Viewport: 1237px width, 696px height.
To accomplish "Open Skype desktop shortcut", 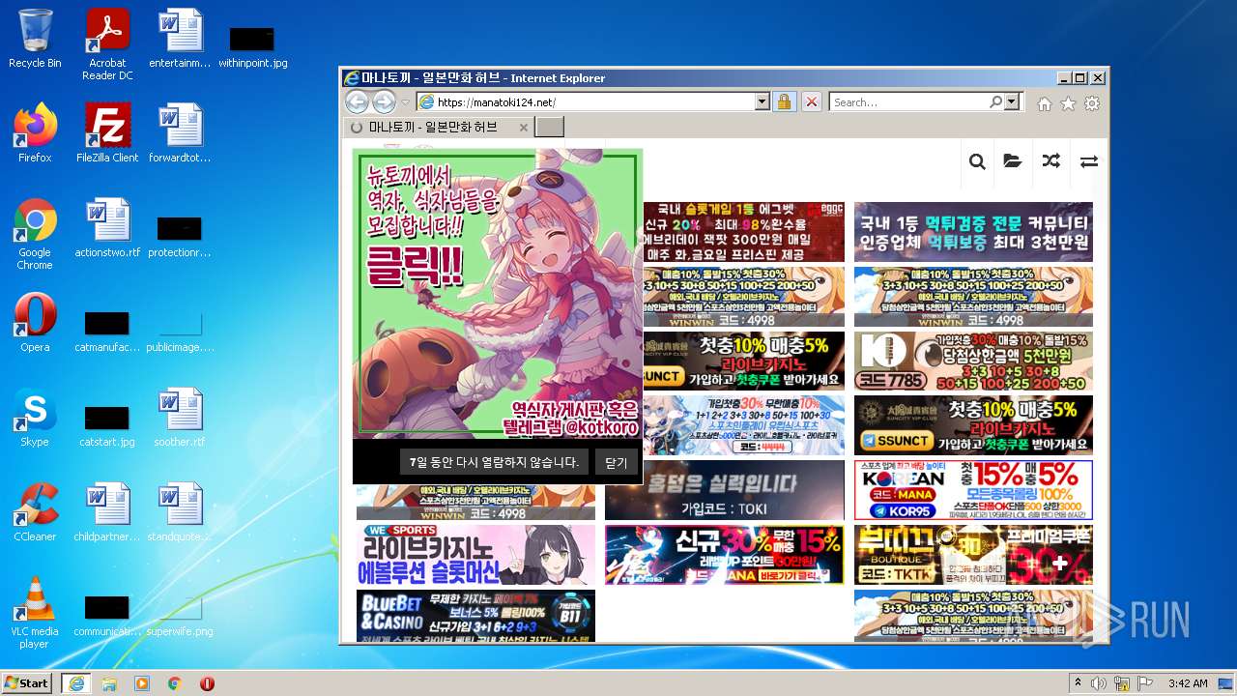I will coord(35,418).
